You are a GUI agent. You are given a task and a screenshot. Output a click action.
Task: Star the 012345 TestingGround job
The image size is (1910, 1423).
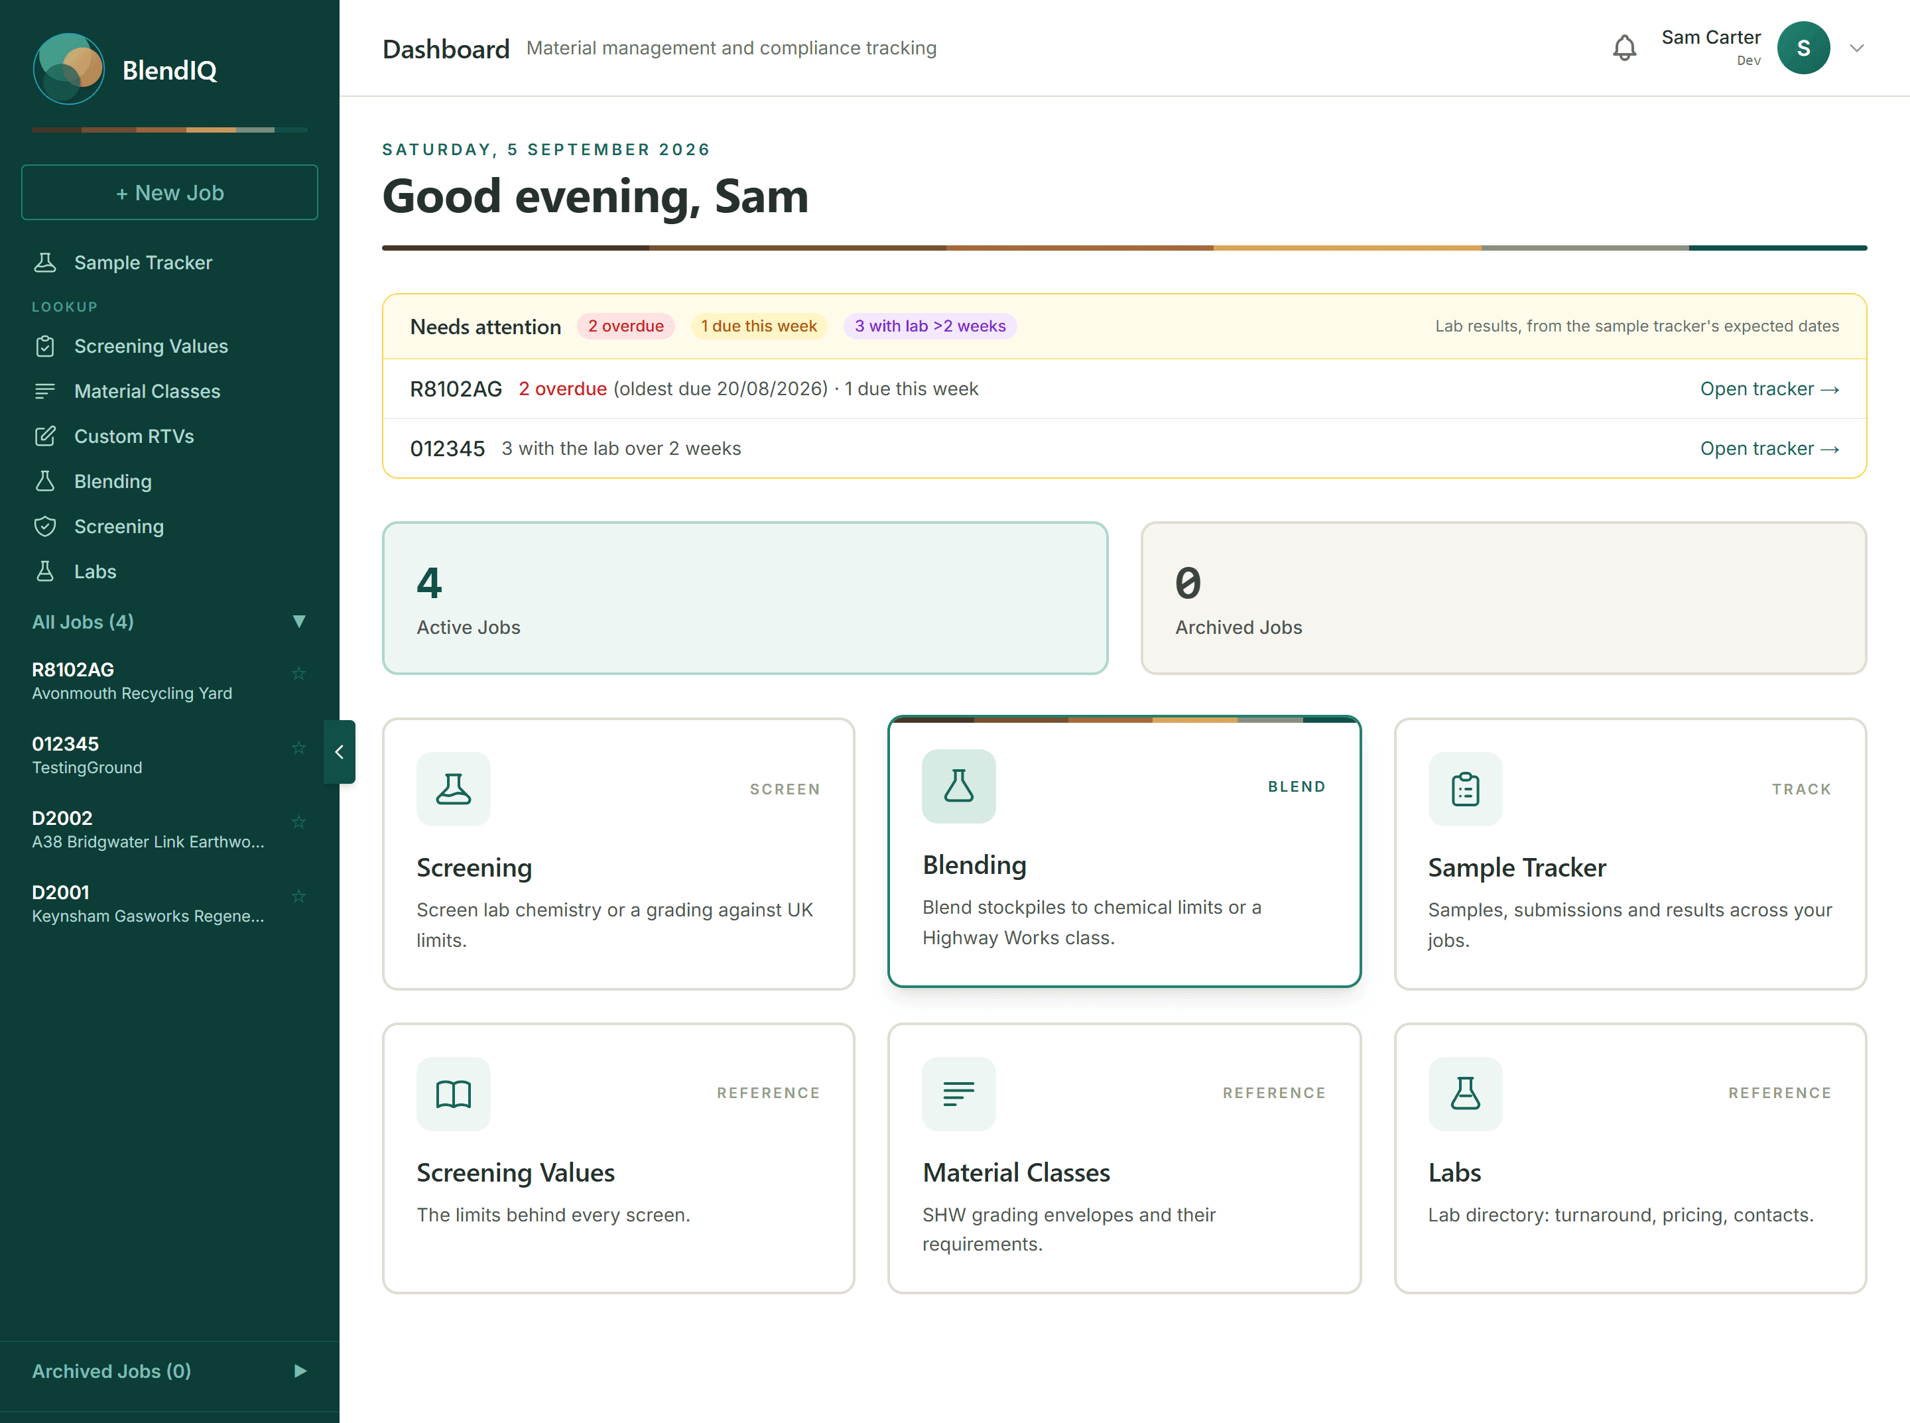(299, 747)
